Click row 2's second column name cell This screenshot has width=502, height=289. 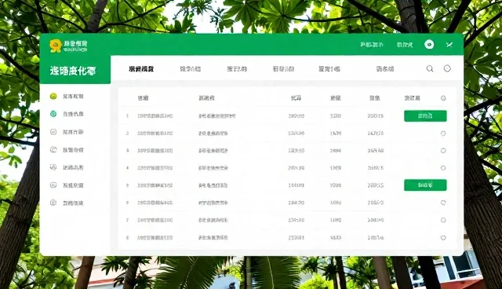[213, 134]
